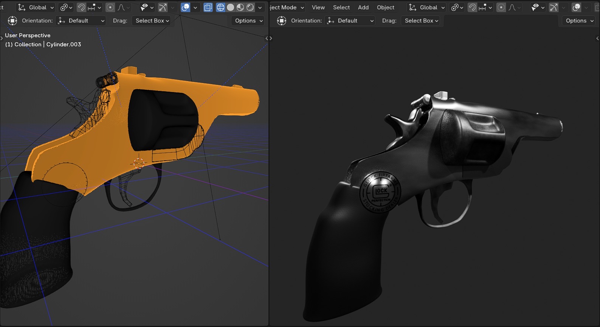
Task: Expand shading options dropdown in left viewport
Action: pos(260,8)
